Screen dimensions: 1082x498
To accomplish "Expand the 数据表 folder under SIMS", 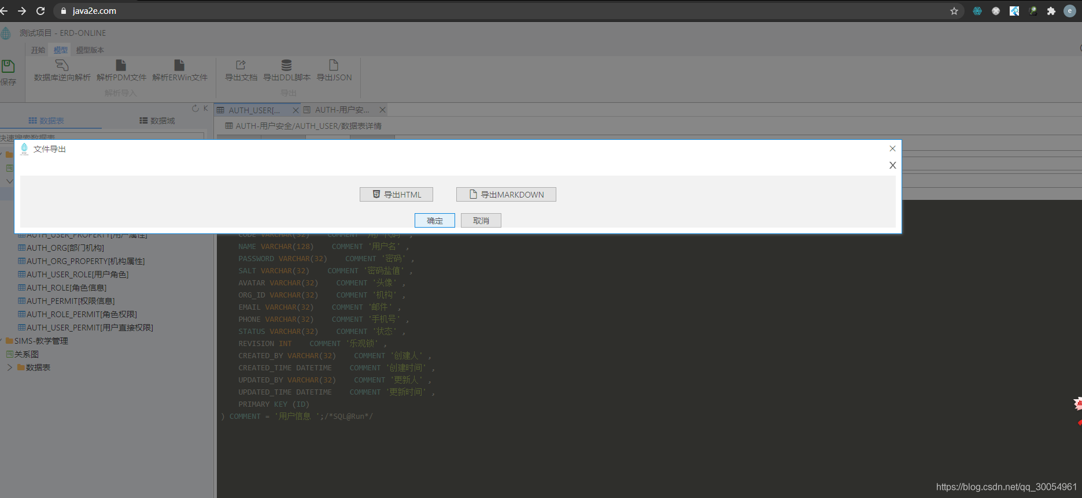I will tap(9, 367).
